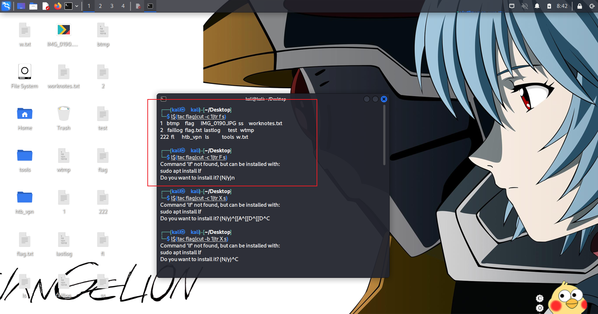The height and width of the screenshot is (314, 598).
Task: Click the 8:42 panel clock
Action: click(562, 6)
